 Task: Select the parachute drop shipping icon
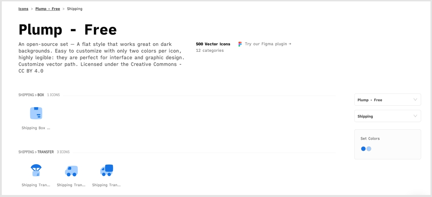[36, 170]
